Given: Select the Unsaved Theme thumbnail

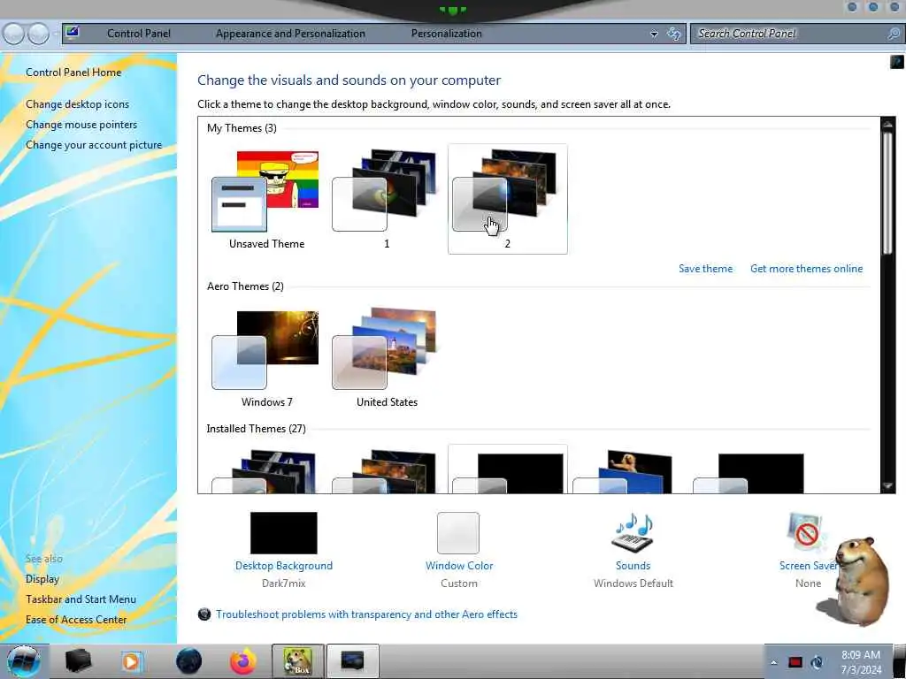Looking at the screenshot, I should pos(266,199).
